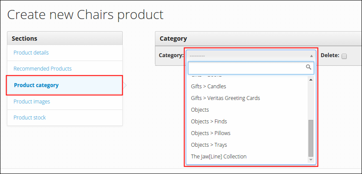
Task: Click the category search input field
Action: click(251, 68)
